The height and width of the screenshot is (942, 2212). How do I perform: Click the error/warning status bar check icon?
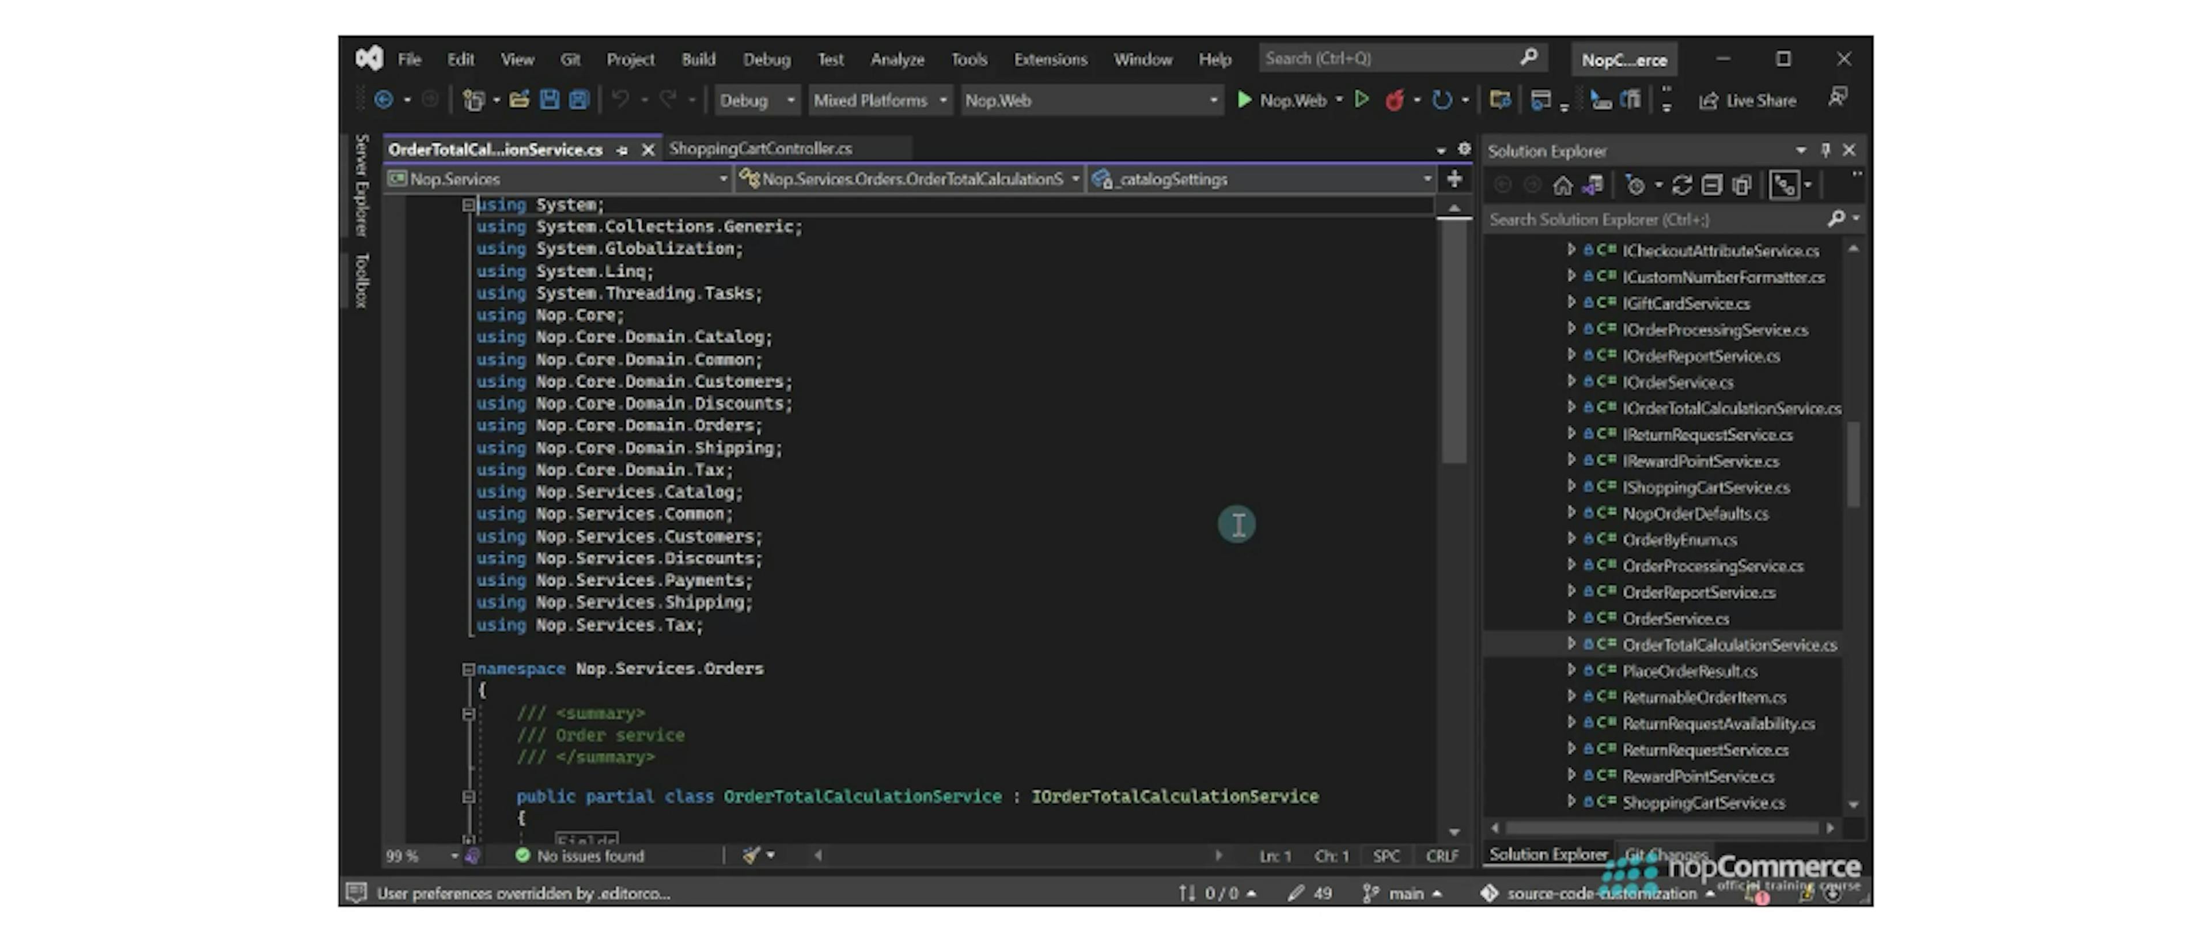coord(522,856)
